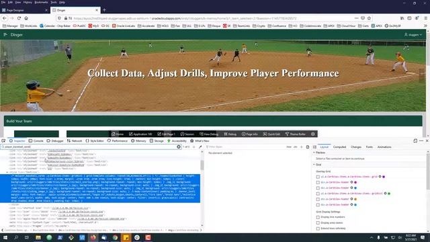Enable Display line numbers checkbox

click(318, 217)
